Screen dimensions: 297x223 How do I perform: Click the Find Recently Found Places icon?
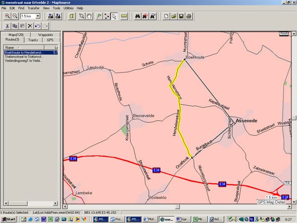pos(153,16)
